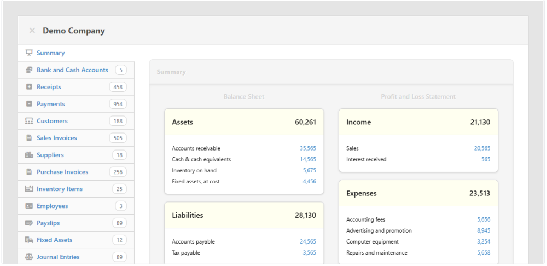Click the Sales Invoices document icon
Screen dimensions: 547x266
point(29,138)
